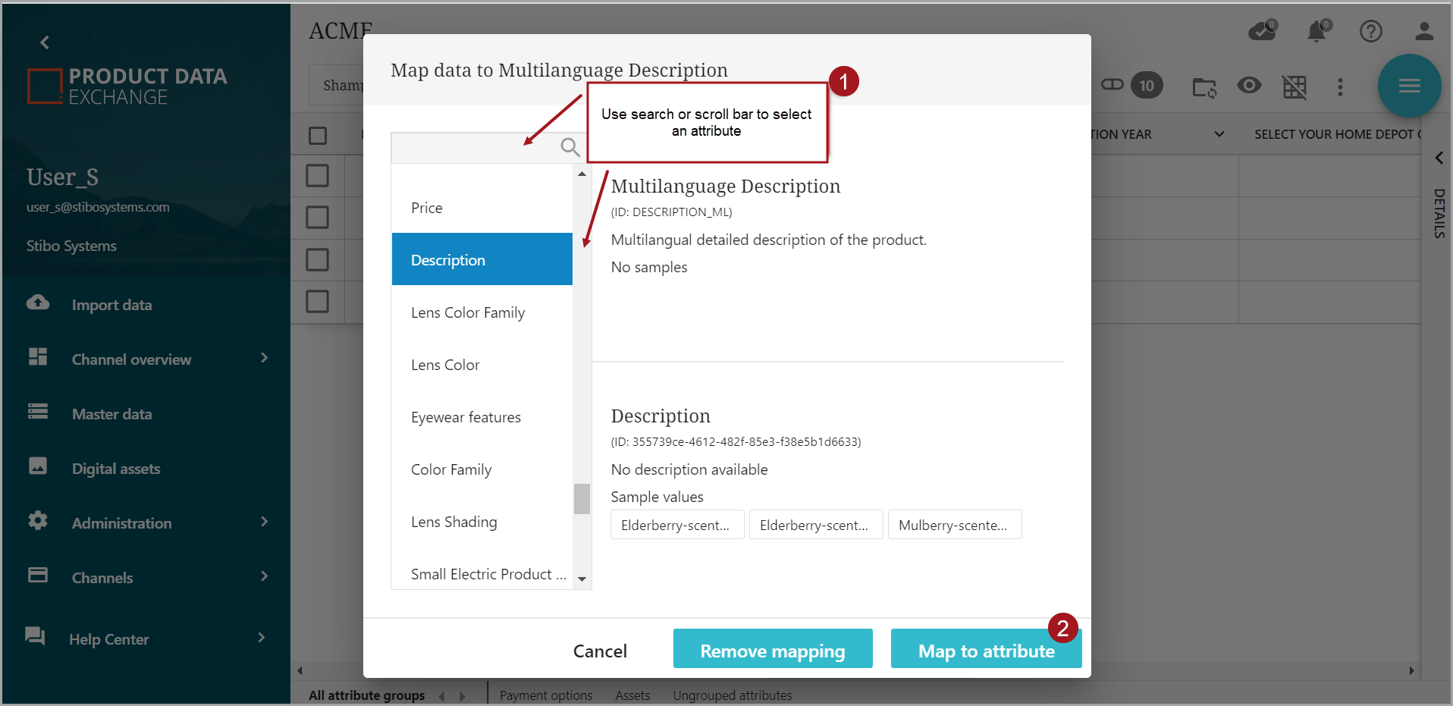The height and width of the screenshot is (706, 1453).
Task: Open the help question mark icon
Action: pyautogui.click(x=1370, y=31)
